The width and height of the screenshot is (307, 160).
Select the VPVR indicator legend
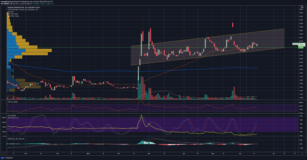[23, 10]
